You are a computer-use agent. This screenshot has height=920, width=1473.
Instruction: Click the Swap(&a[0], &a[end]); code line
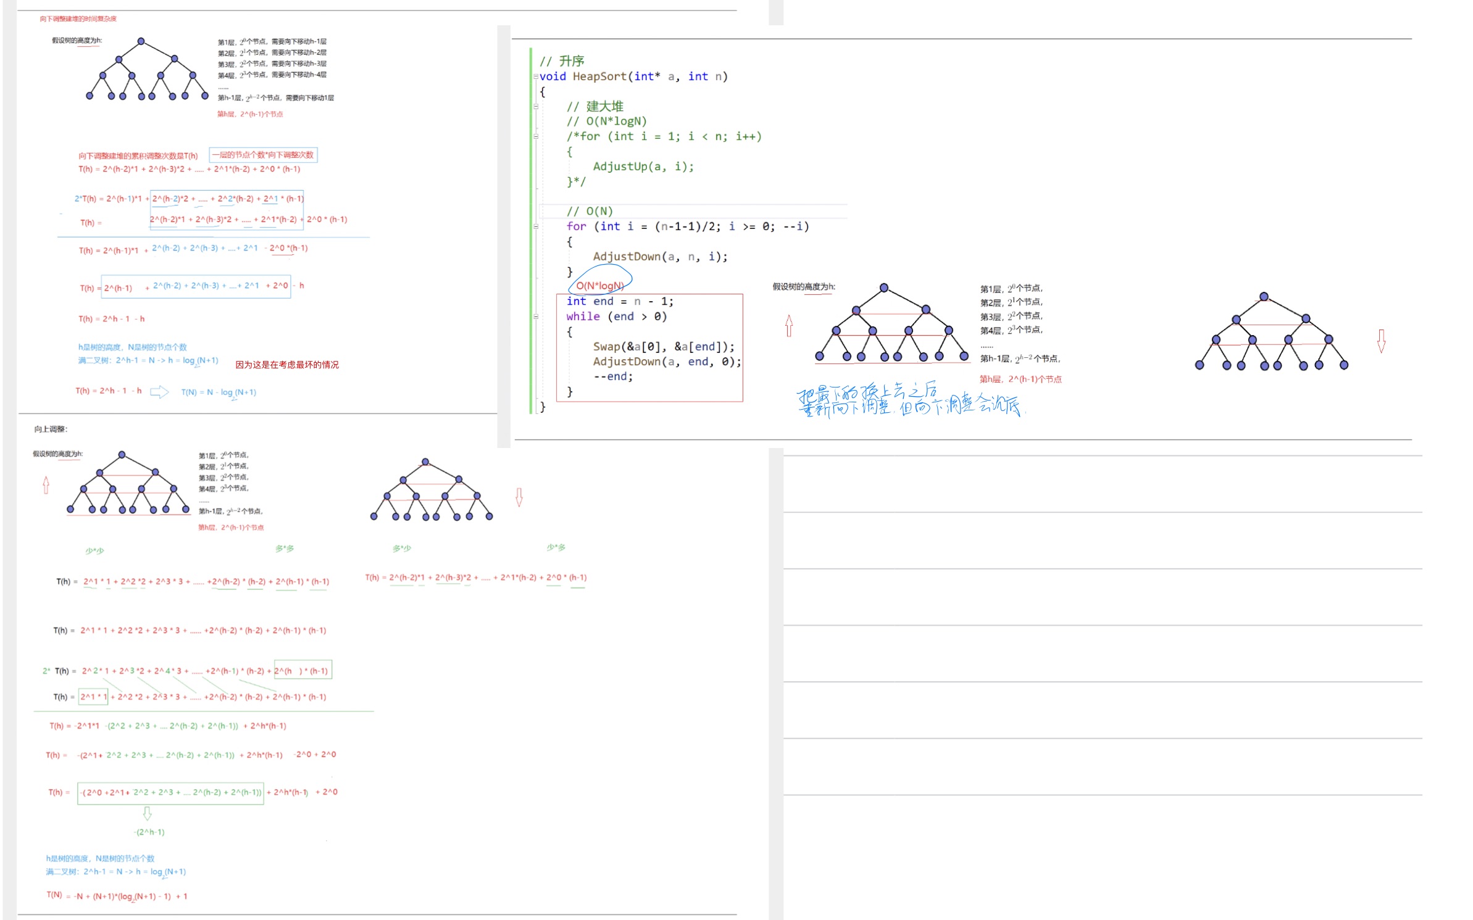point(663,347)
